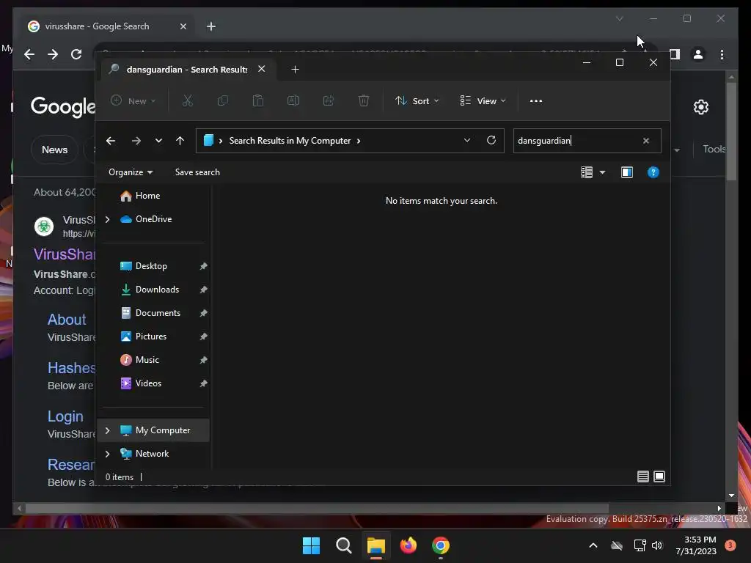This screenshot has height=563, width=751.
Task: Expand the My Computer tree node
Action: tap(107, 430)
